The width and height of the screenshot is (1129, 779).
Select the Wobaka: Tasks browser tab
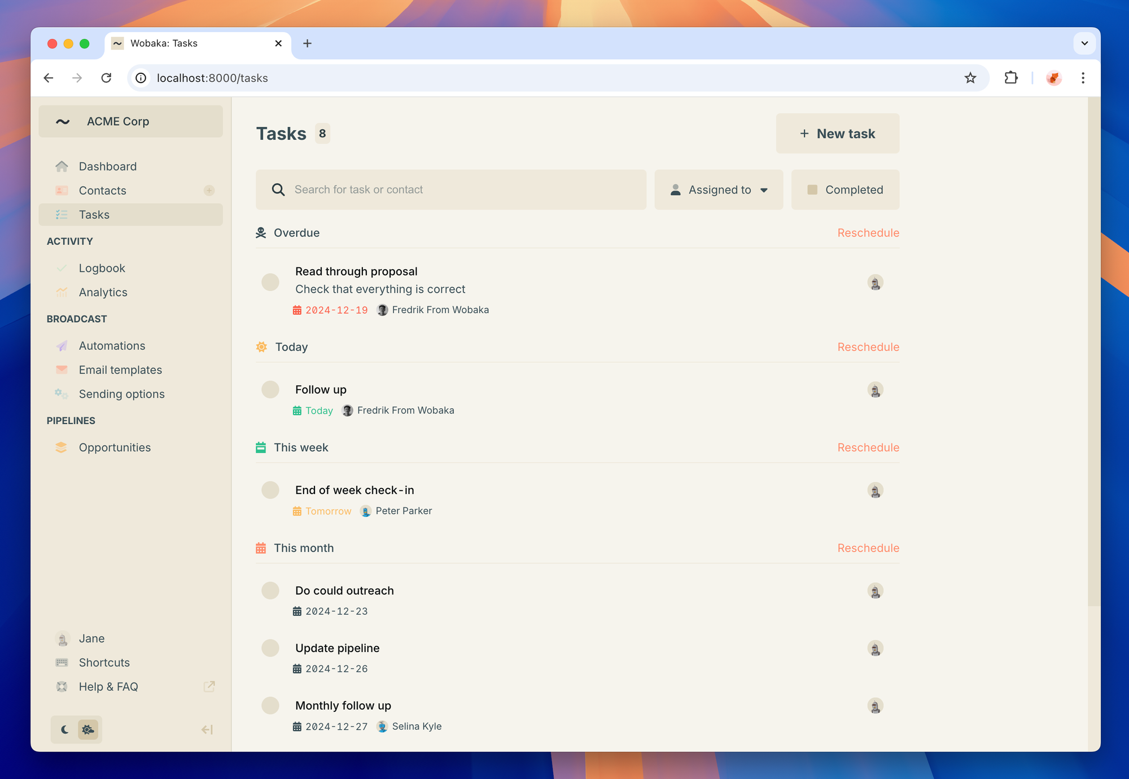(x=198, y=43)
